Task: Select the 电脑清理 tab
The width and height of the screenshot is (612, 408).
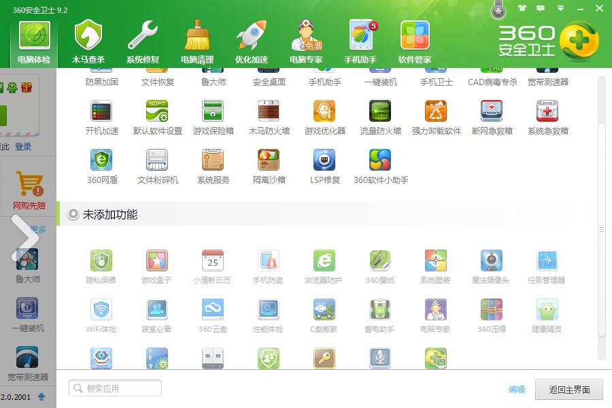Action: (197, 43)
